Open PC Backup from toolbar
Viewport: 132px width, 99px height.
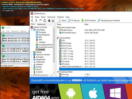coord(74,20)
